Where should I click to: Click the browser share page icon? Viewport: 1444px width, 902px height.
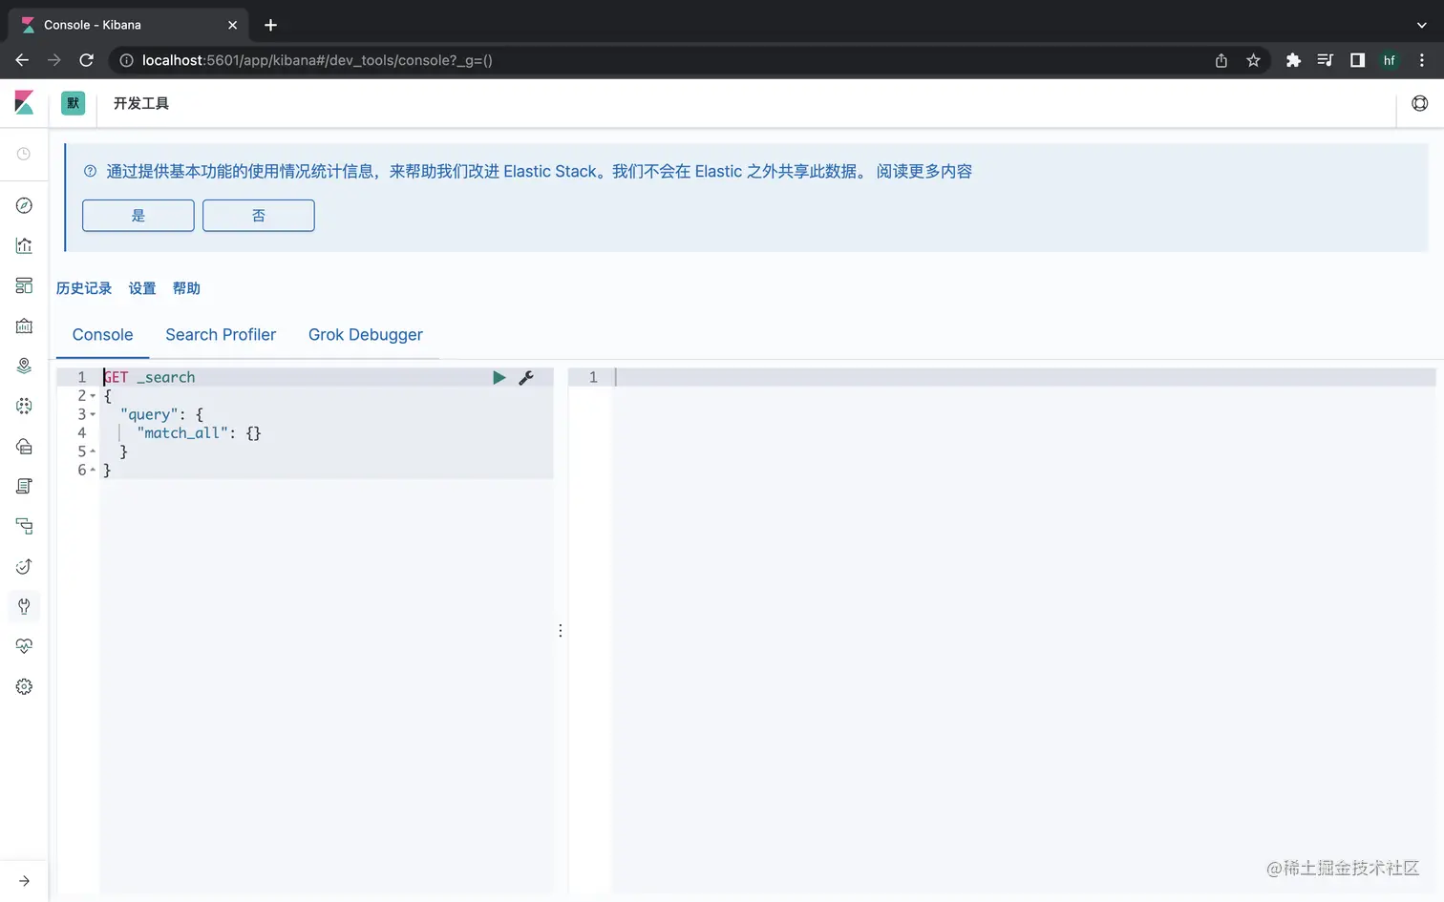coord(1221,60)
